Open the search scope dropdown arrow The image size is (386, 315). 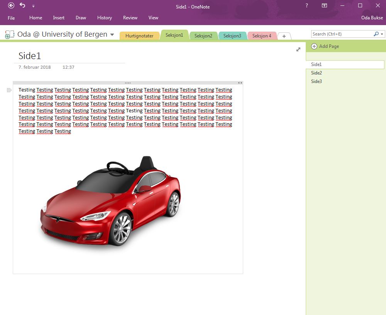point(382,34)
